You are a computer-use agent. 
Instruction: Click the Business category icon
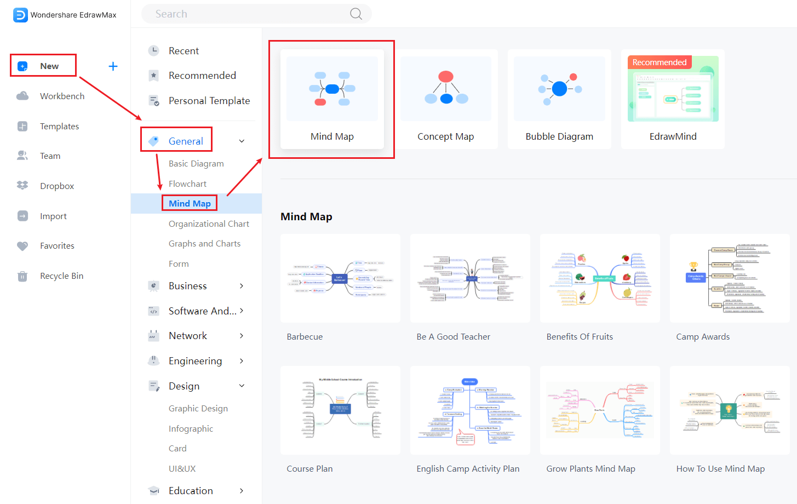coord(154,286)
